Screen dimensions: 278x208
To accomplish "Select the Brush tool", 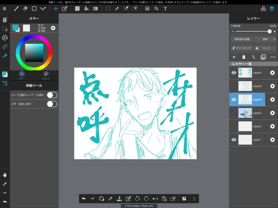I will [x=16, y=8].
